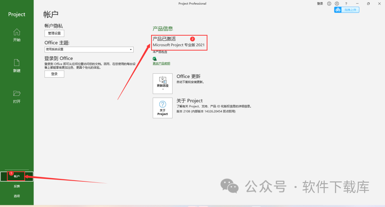Expand the 更新选项 dropdown button
Image resolution: width=385 pixels, height=207 pixels.
[x=163, y=84]
